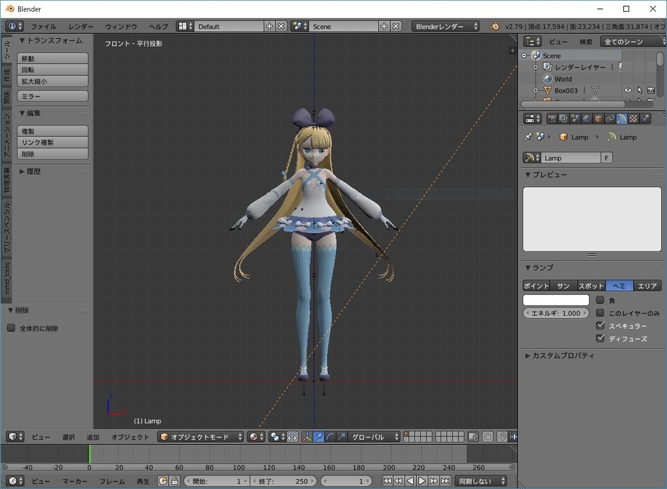The width and height of the screenshot is (667, 489).
Task: Enable the このレイヤーのみ checkbox
Action: (x=600, y=313)
